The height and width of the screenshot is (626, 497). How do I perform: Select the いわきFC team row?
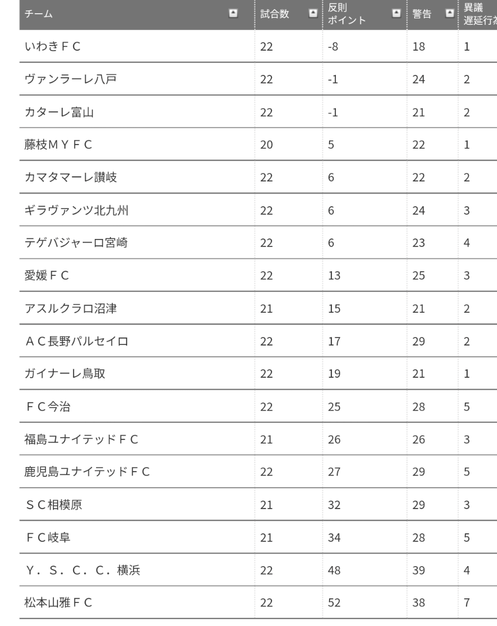pos(258,46)
